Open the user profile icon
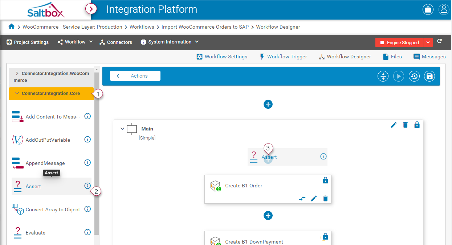 444,9
